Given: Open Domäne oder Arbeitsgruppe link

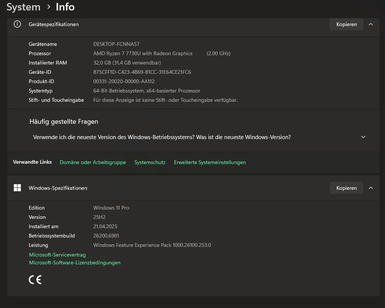Looking at the screenshot, I should [x=93, y=162].
